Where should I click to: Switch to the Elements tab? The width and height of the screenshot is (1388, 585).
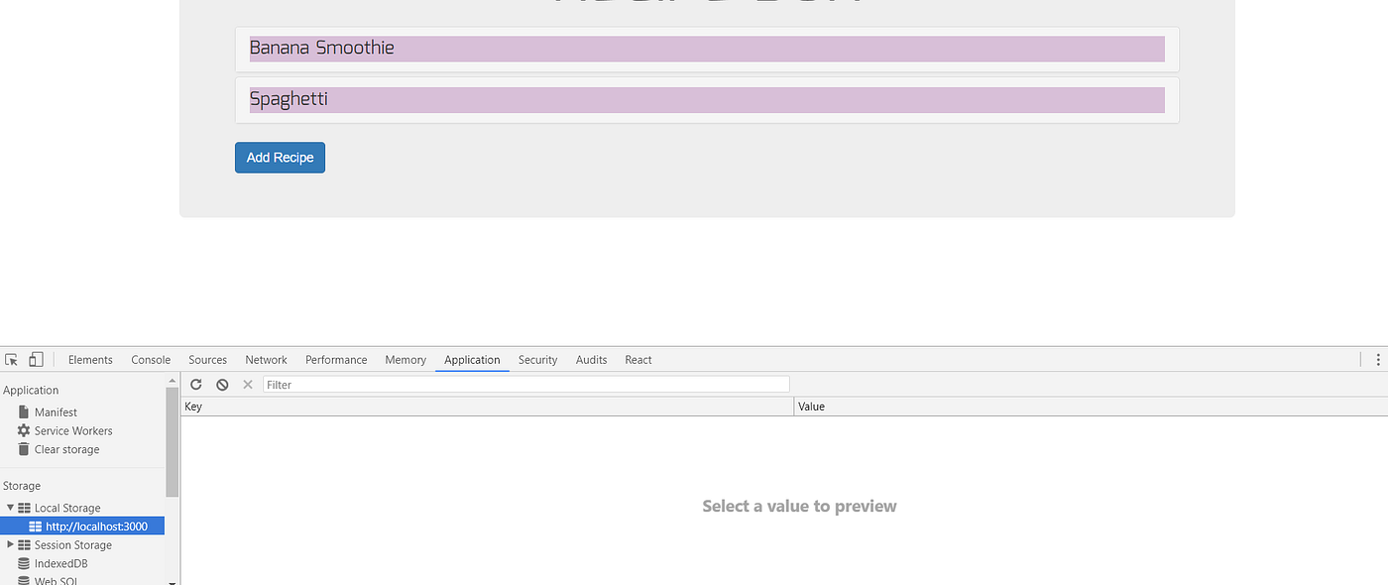[90, 359]
